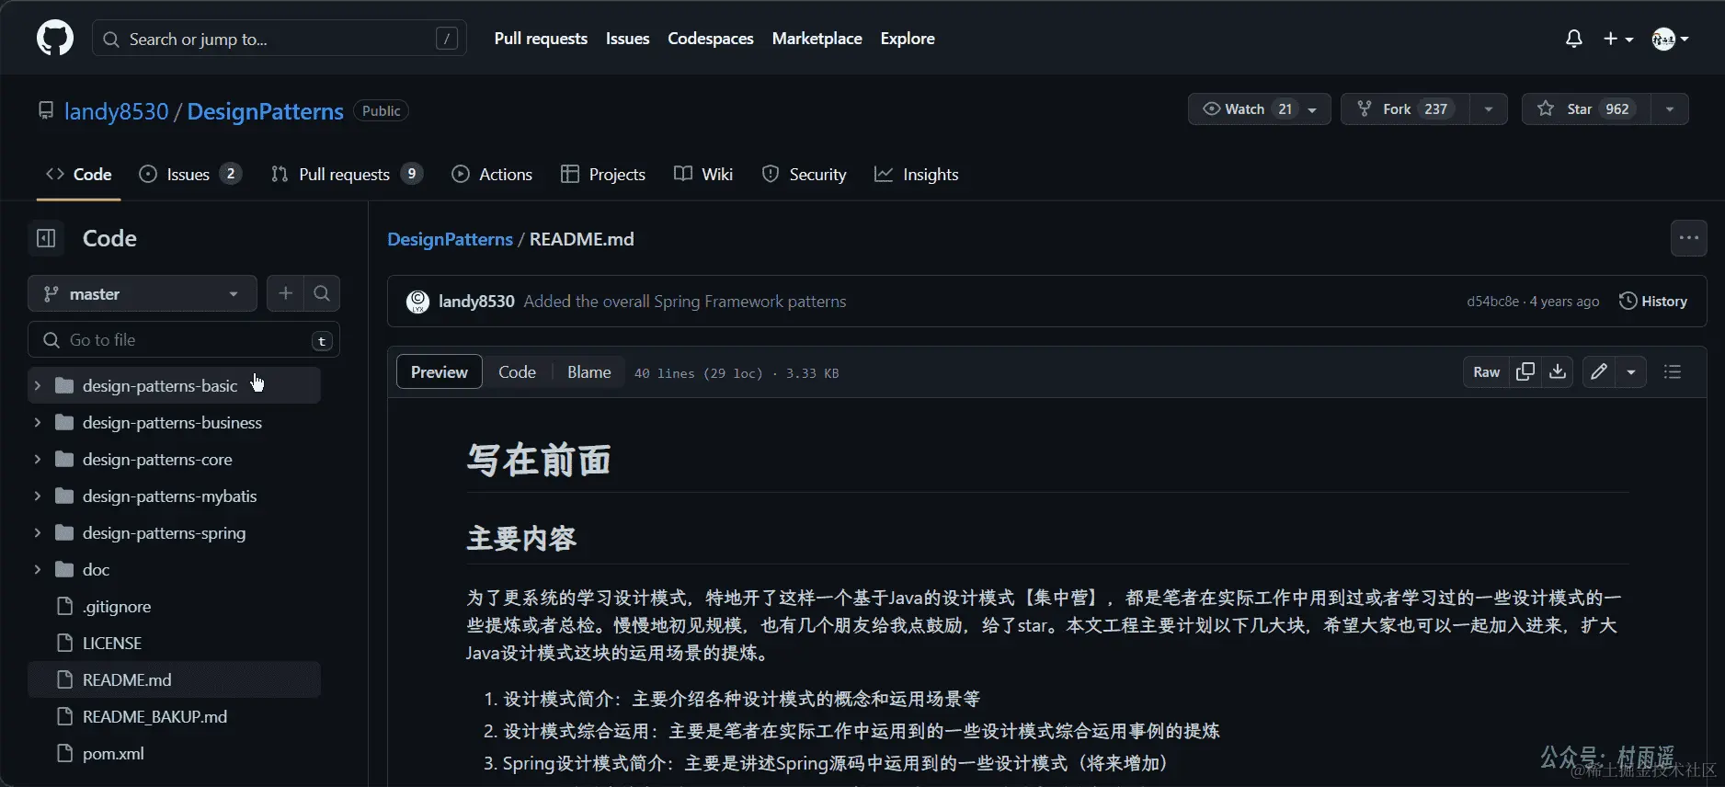Open the Code repository tab
Image resolution: width=1725 pixels, height=787 pixels.
79,174
